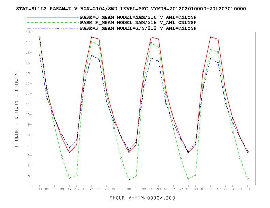Viewport: 270px width, 208px height.
Task: Click the vertical F_MEAN | O_MEAN | F_MEAN axis label
Action: pos(16,110)
